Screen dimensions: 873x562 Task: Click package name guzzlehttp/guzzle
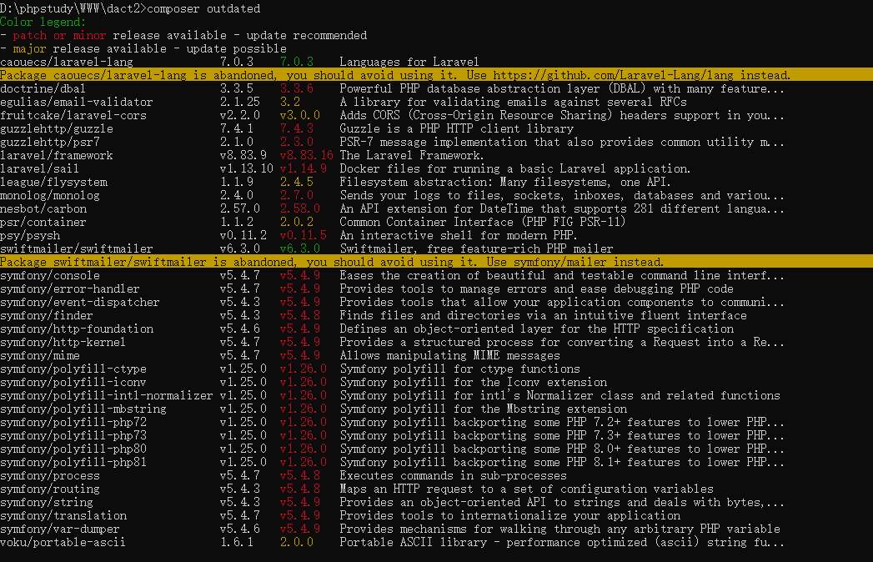click(x=56, y=128)
